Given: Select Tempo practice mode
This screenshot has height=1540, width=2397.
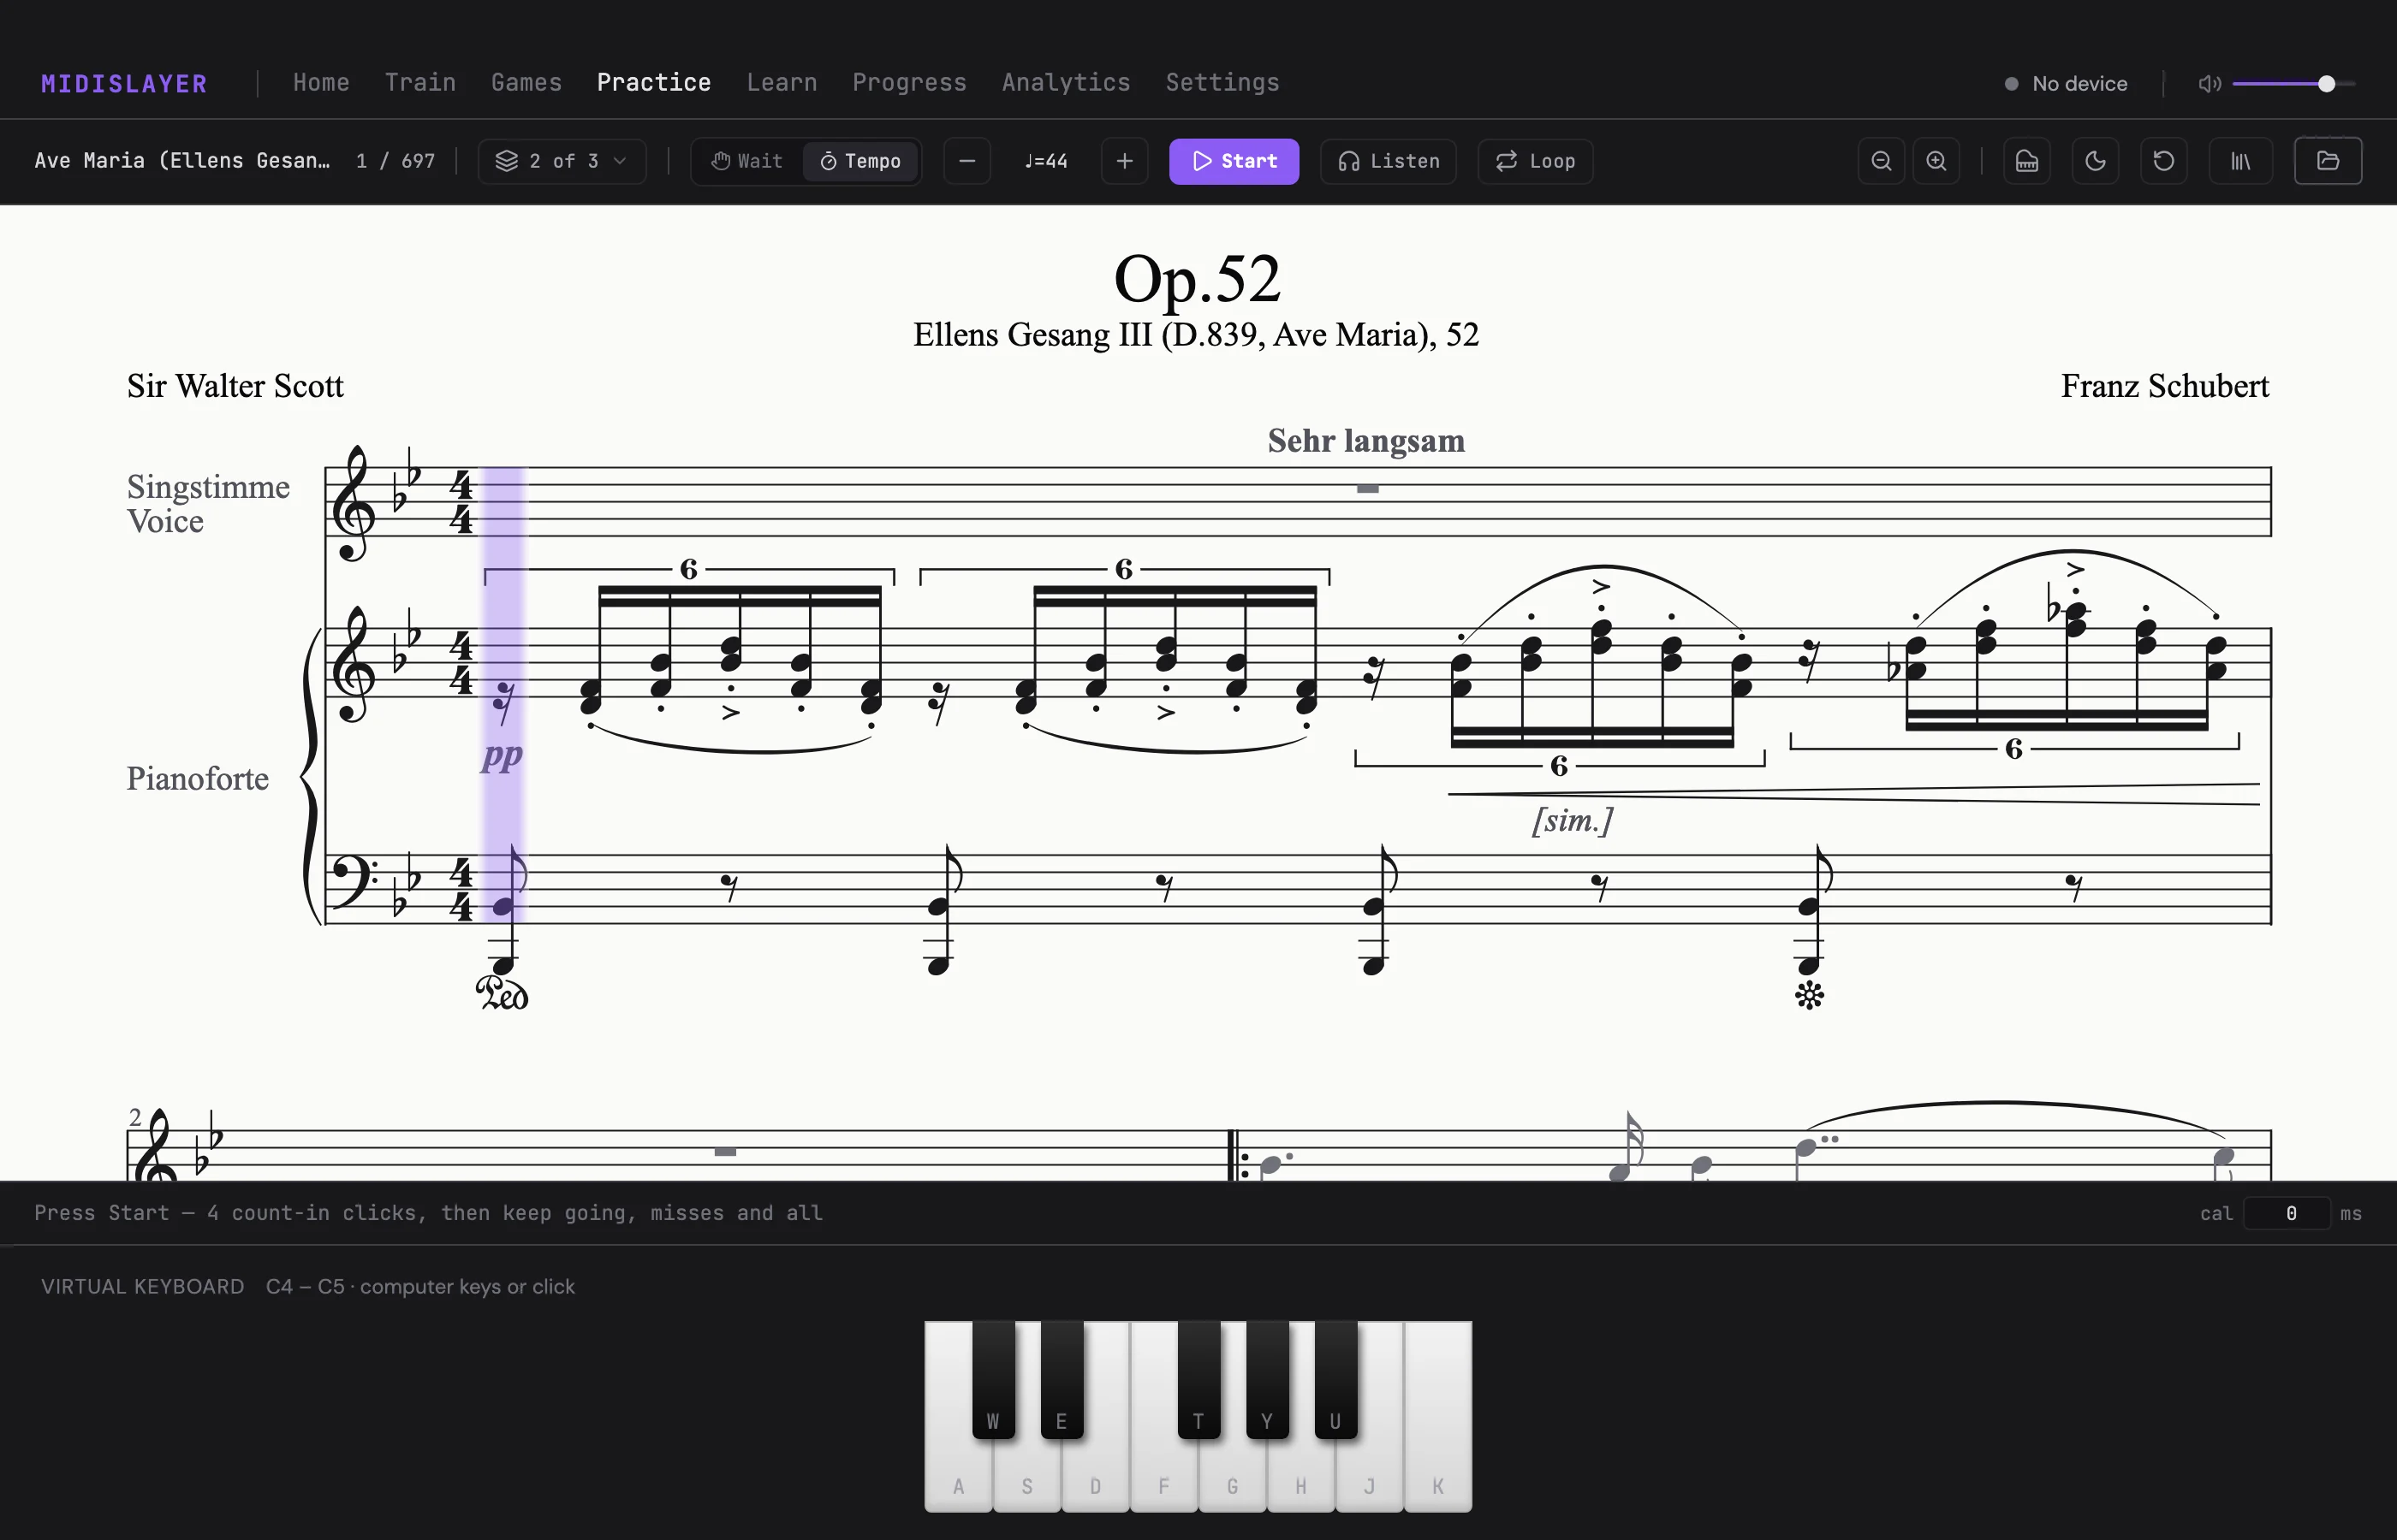Looking at the screenshot, I should point(860,161).
